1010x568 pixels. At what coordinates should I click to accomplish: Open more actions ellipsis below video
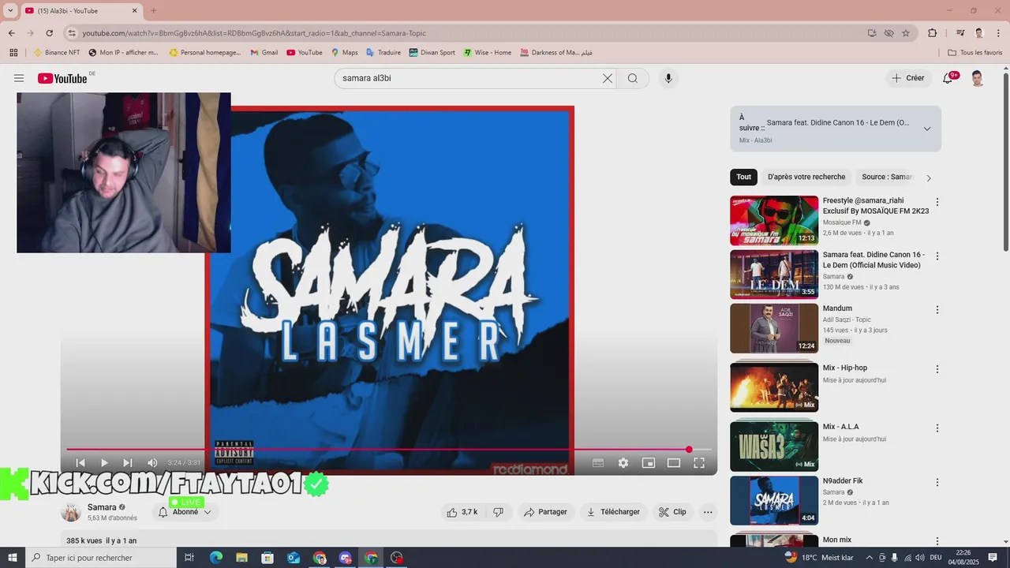pyautogui.click(x=708, y=512)
